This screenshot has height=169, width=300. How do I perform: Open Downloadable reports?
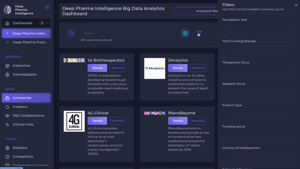coord(24,74)
